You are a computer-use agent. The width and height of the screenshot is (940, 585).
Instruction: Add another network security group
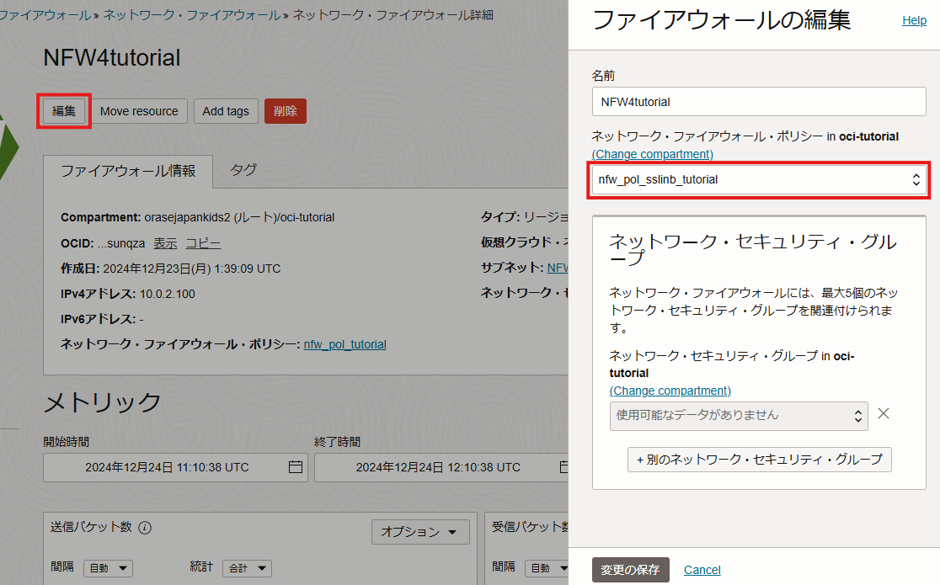(x=759, y=460)
